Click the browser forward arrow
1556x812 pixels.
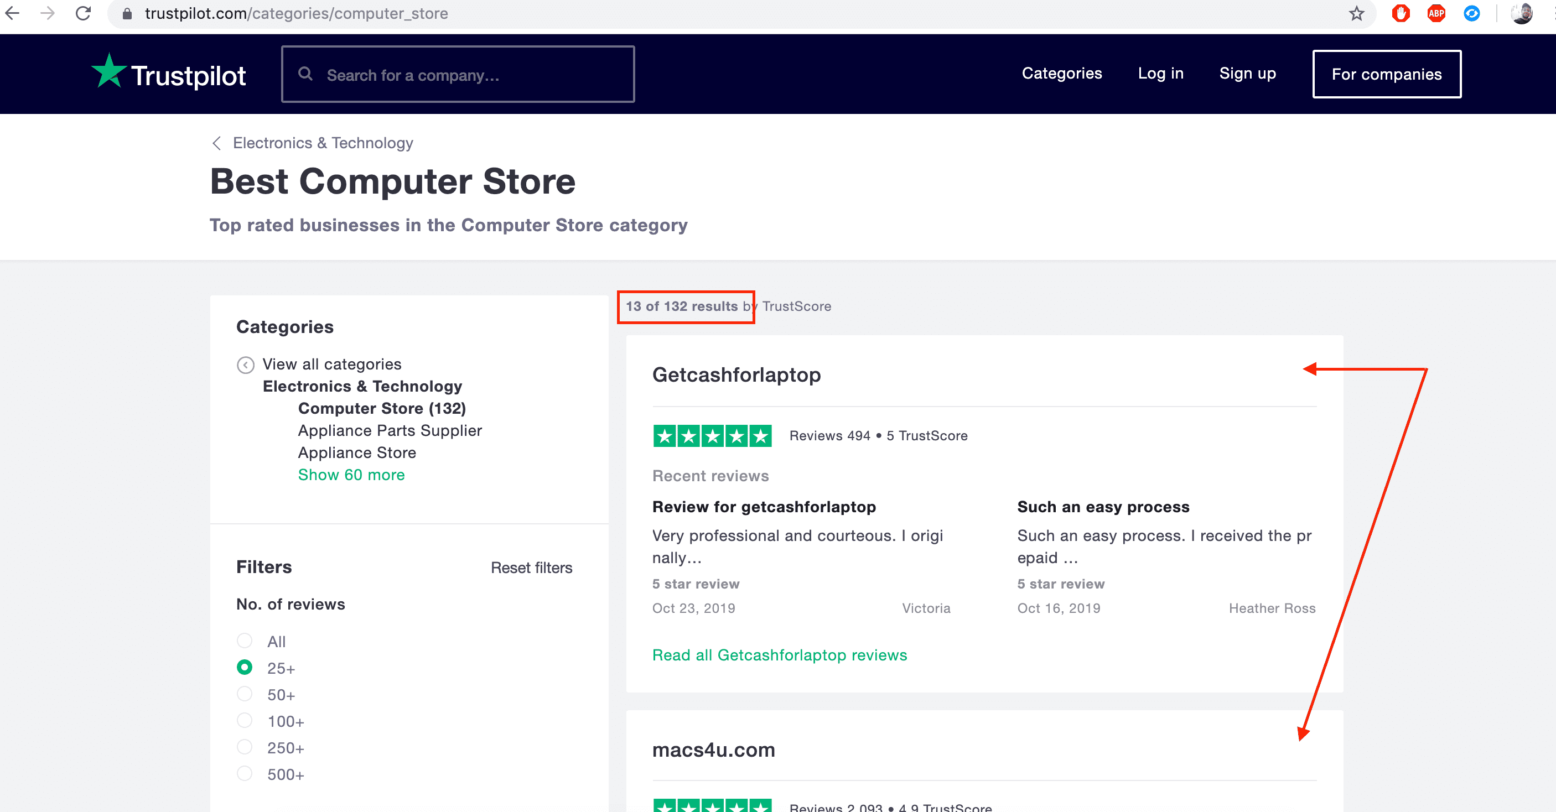pyautogui.click(x=47, y=13)
